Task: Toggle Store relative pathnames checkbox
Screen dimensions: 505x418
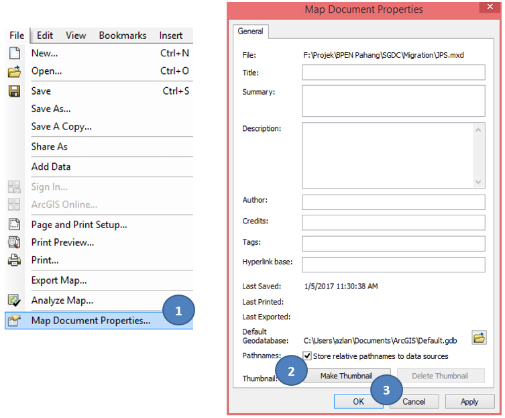Action: pyautogui.click(x=307, y=356)
